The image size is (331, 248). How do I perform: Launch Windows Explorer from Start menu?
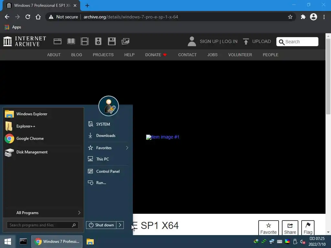coord(43,114)
